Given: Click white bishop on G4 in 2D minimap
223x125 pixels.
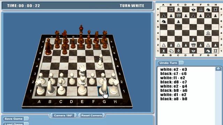Looking at the screenshot, I should coord(208,33).
